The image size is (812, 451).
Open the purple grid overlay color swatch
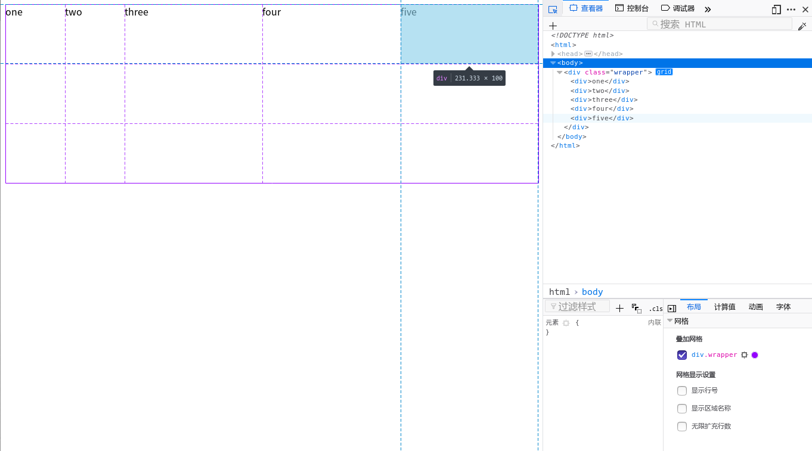755,355
